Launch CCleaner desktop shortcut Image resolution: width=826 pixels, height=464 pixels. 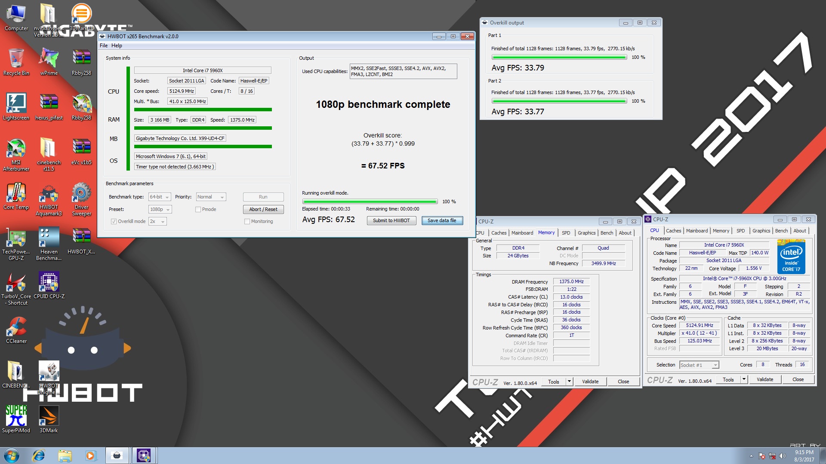(16, 330)
